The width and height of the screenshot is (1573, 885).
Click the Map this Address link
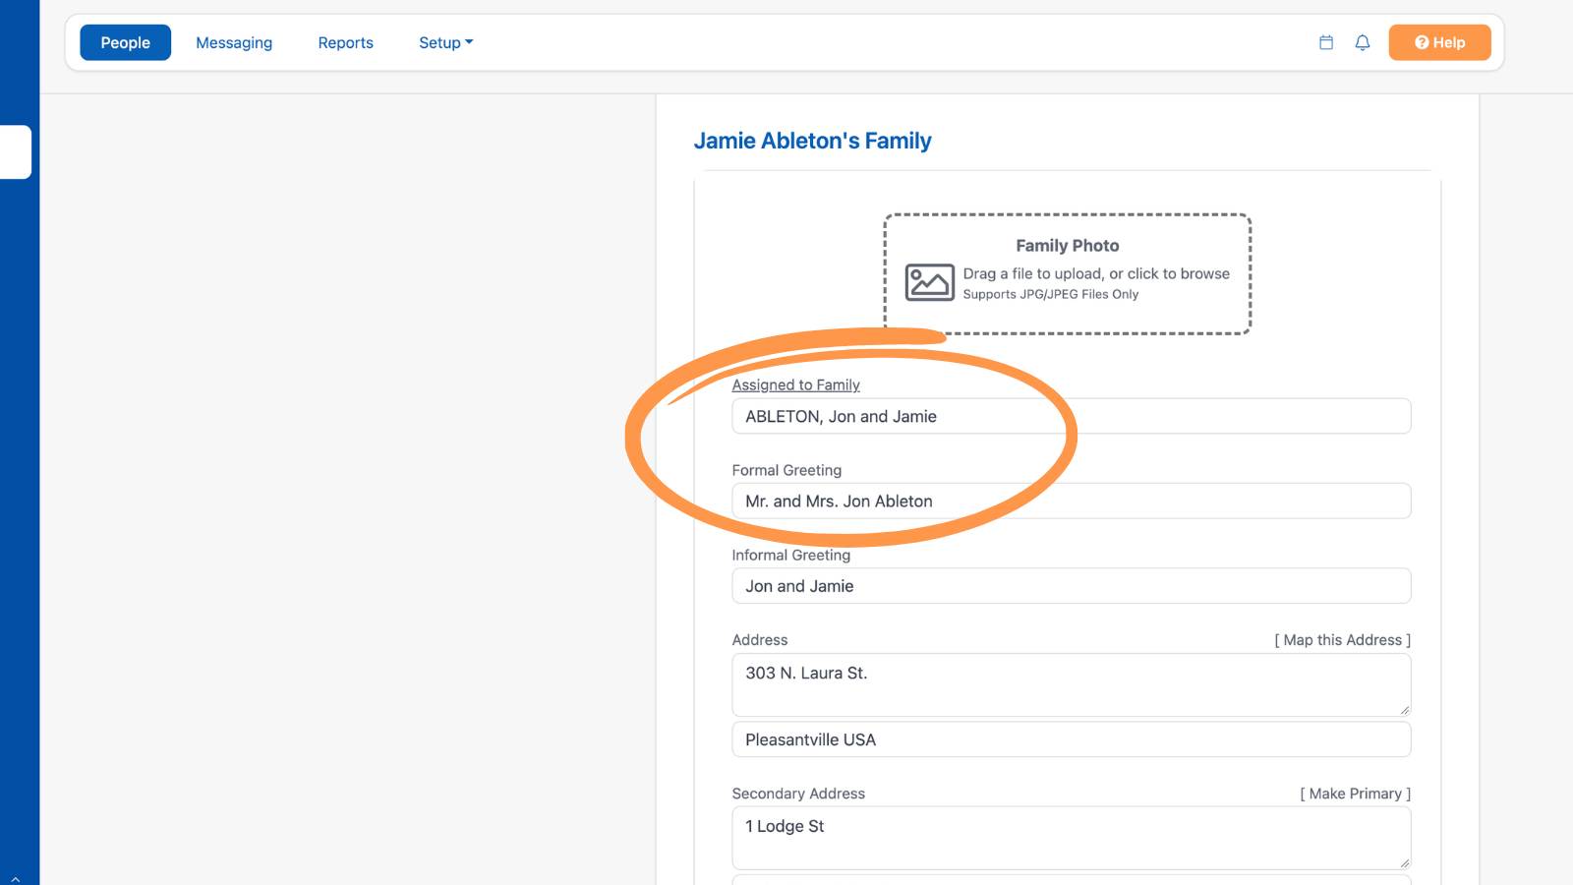point(1342,640)
